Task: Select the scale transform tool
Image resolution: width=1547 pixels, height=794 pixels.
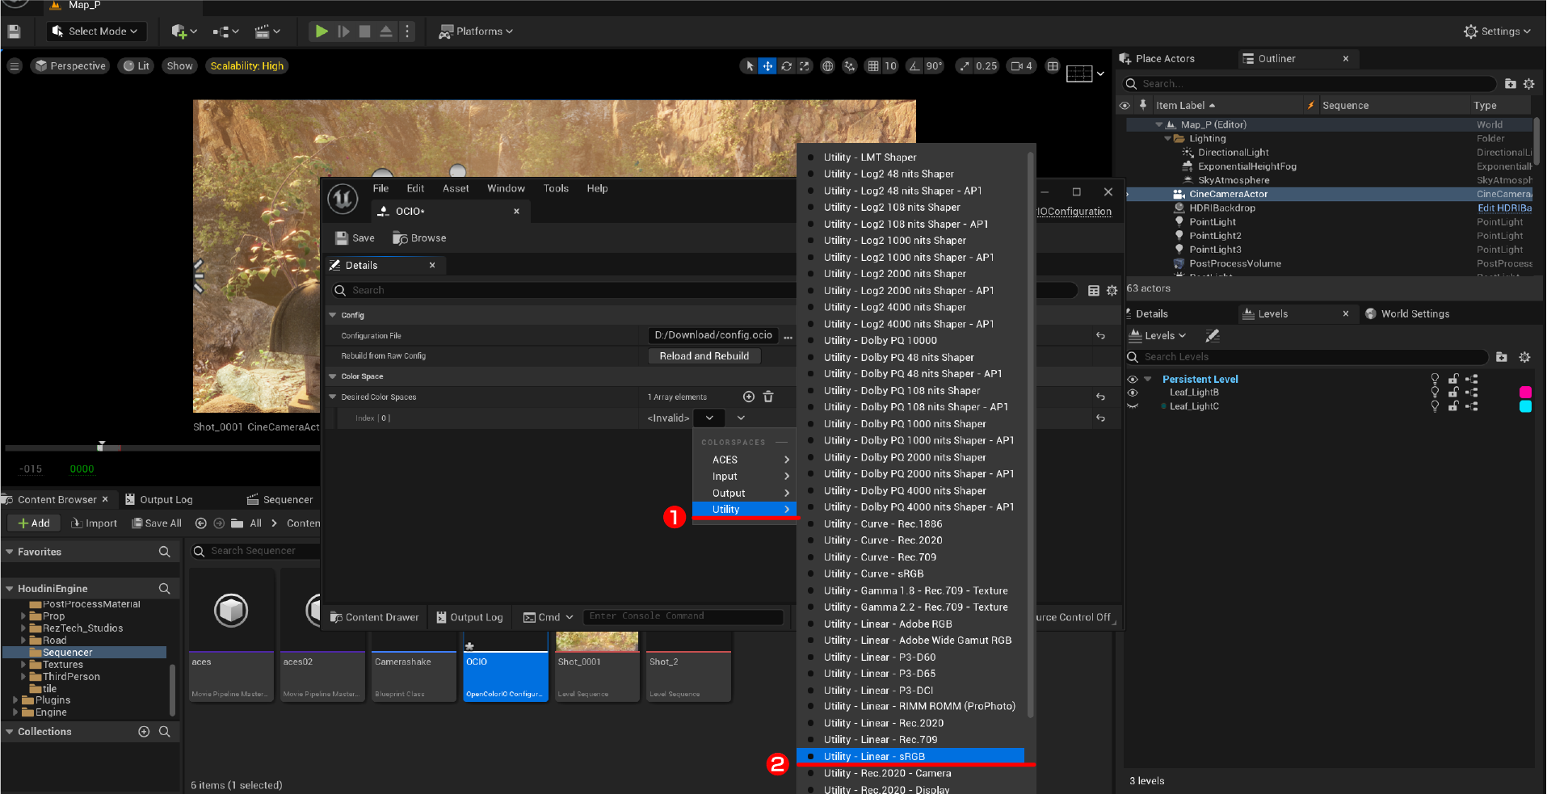Action: (805, 65)
